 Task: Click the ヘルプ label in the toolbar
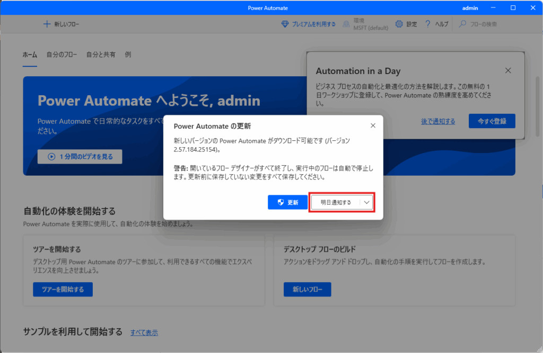coord(442,24)
